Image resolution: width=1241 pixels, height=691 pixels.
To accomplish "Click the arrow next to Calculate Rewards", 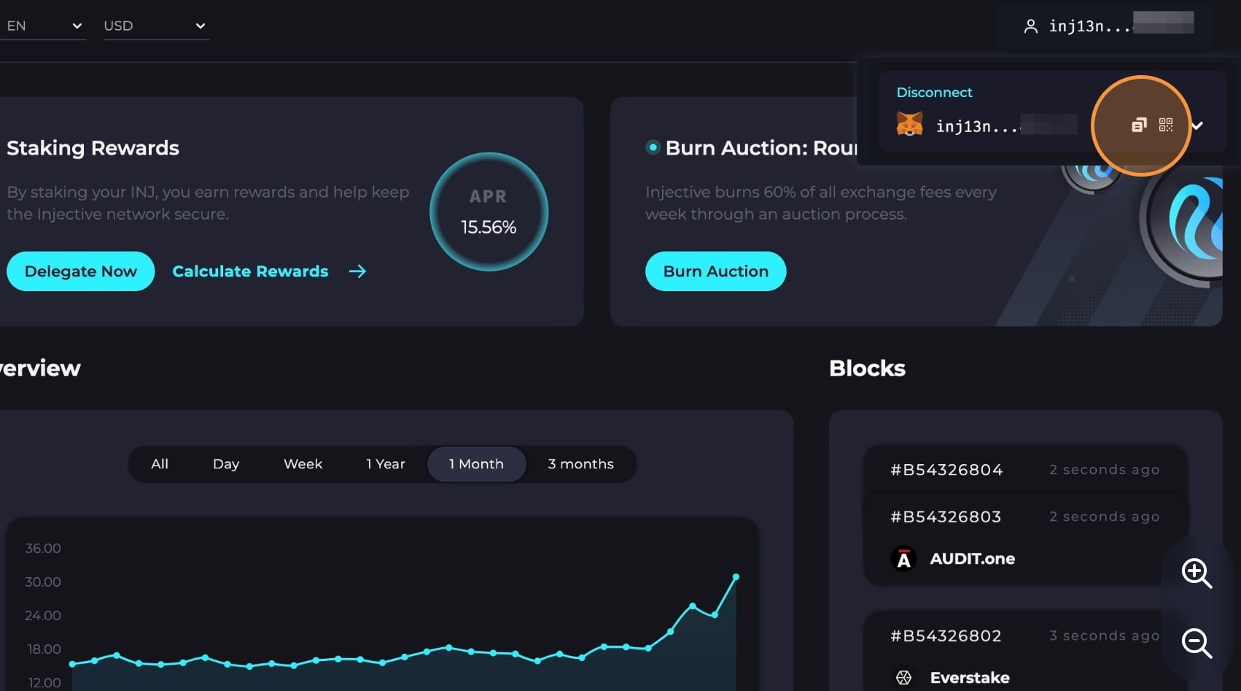I will point(357,271).
